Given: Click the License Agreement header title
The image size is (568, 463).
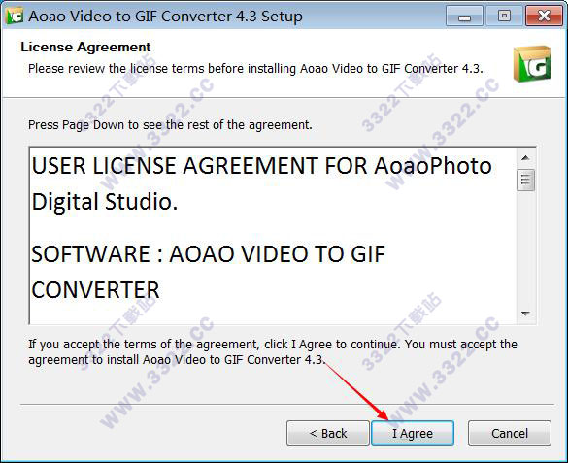Looking at the screenshot, I should coord(85,47).
